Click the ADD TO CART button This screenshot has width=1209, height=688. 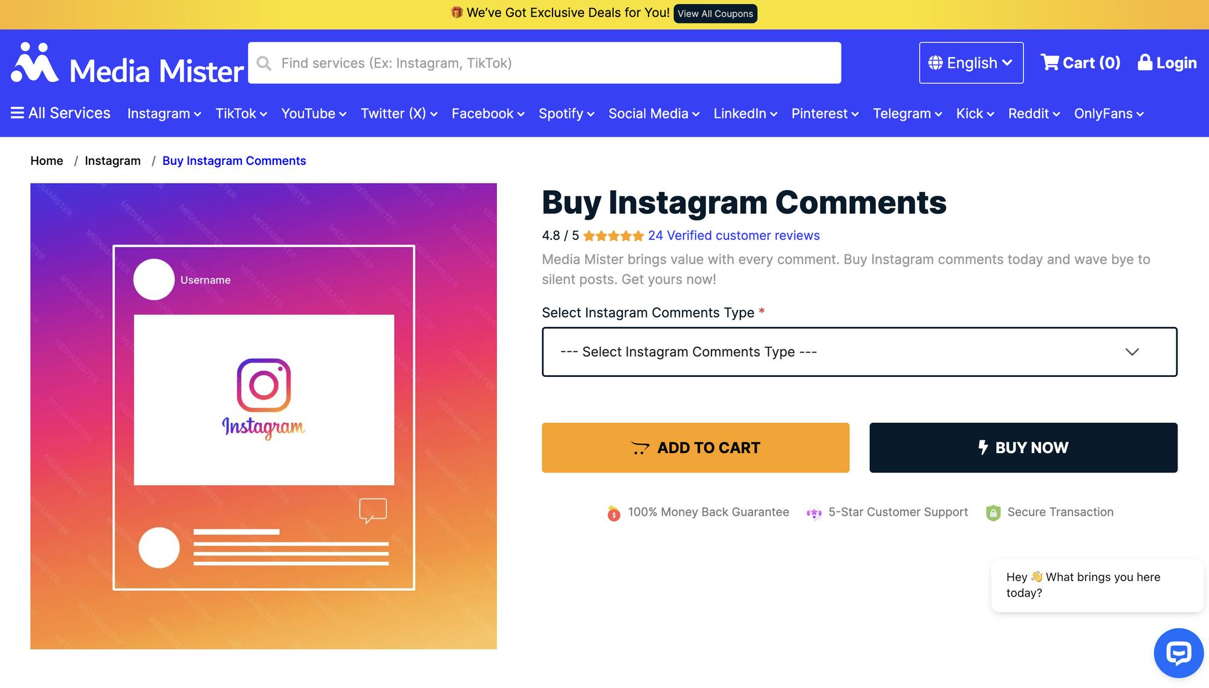696,448
